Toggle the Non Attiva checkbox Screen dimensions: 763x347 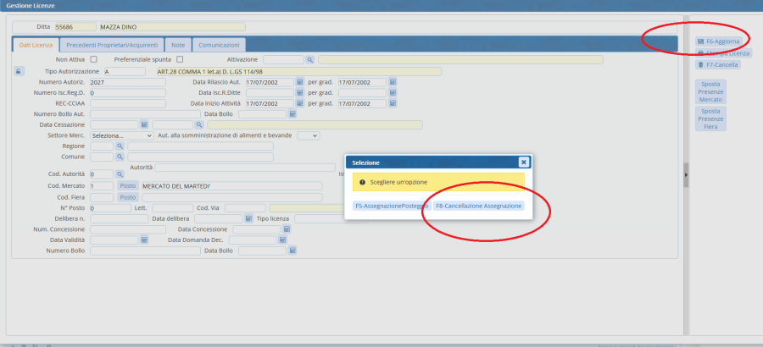pyautogui.click(x=93, y=59)
